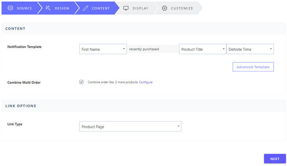The image size is (287, 166).
Task: Expand the Product Title dropdown
Action: [x=203, y=49]
